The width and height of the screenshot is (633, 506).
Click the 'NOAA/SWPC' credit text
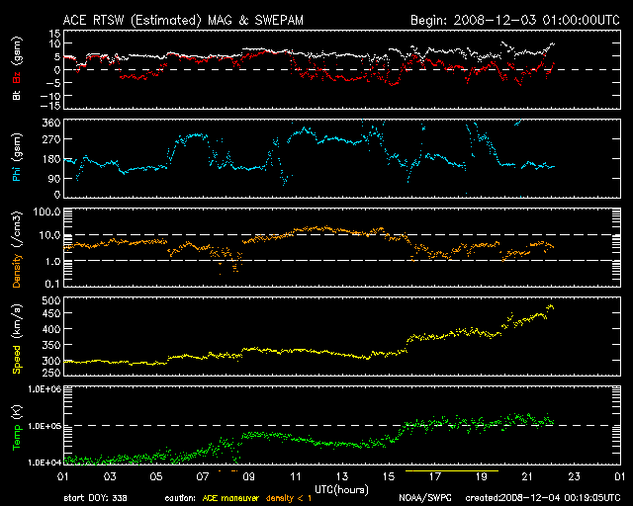click(x=424, y=498)
